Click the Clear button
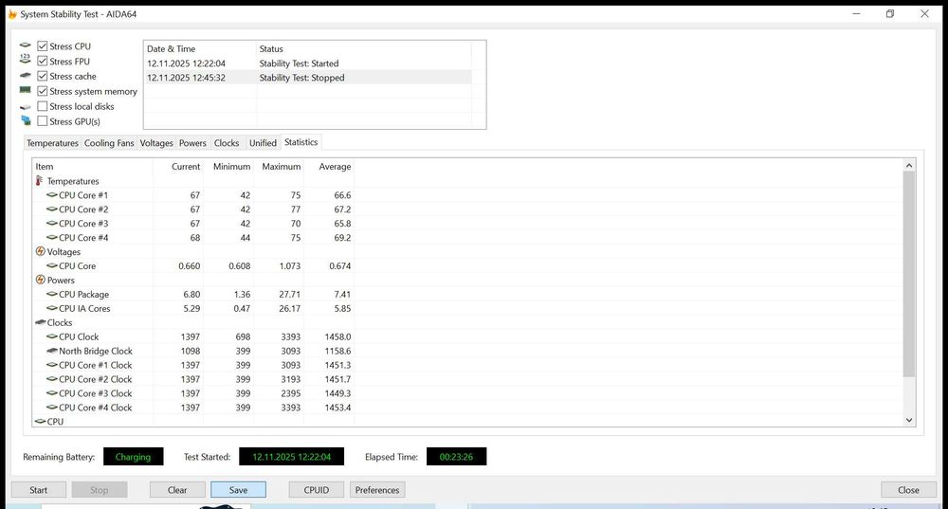This screenshot has width=948, height=509. (x=177, y=490)
